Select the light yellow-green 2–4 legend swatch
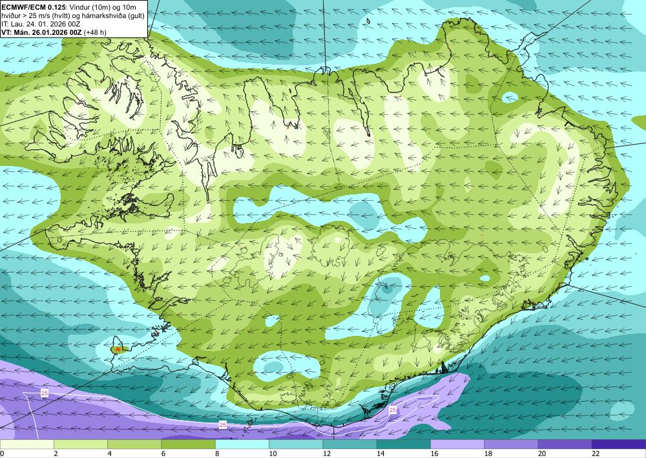646x458 pixels. (81, 444)
